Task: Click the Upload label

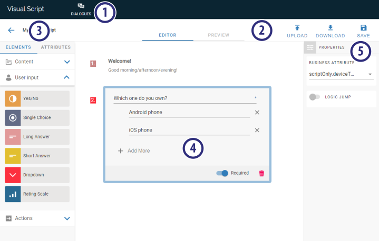Action: click(297, 36)
